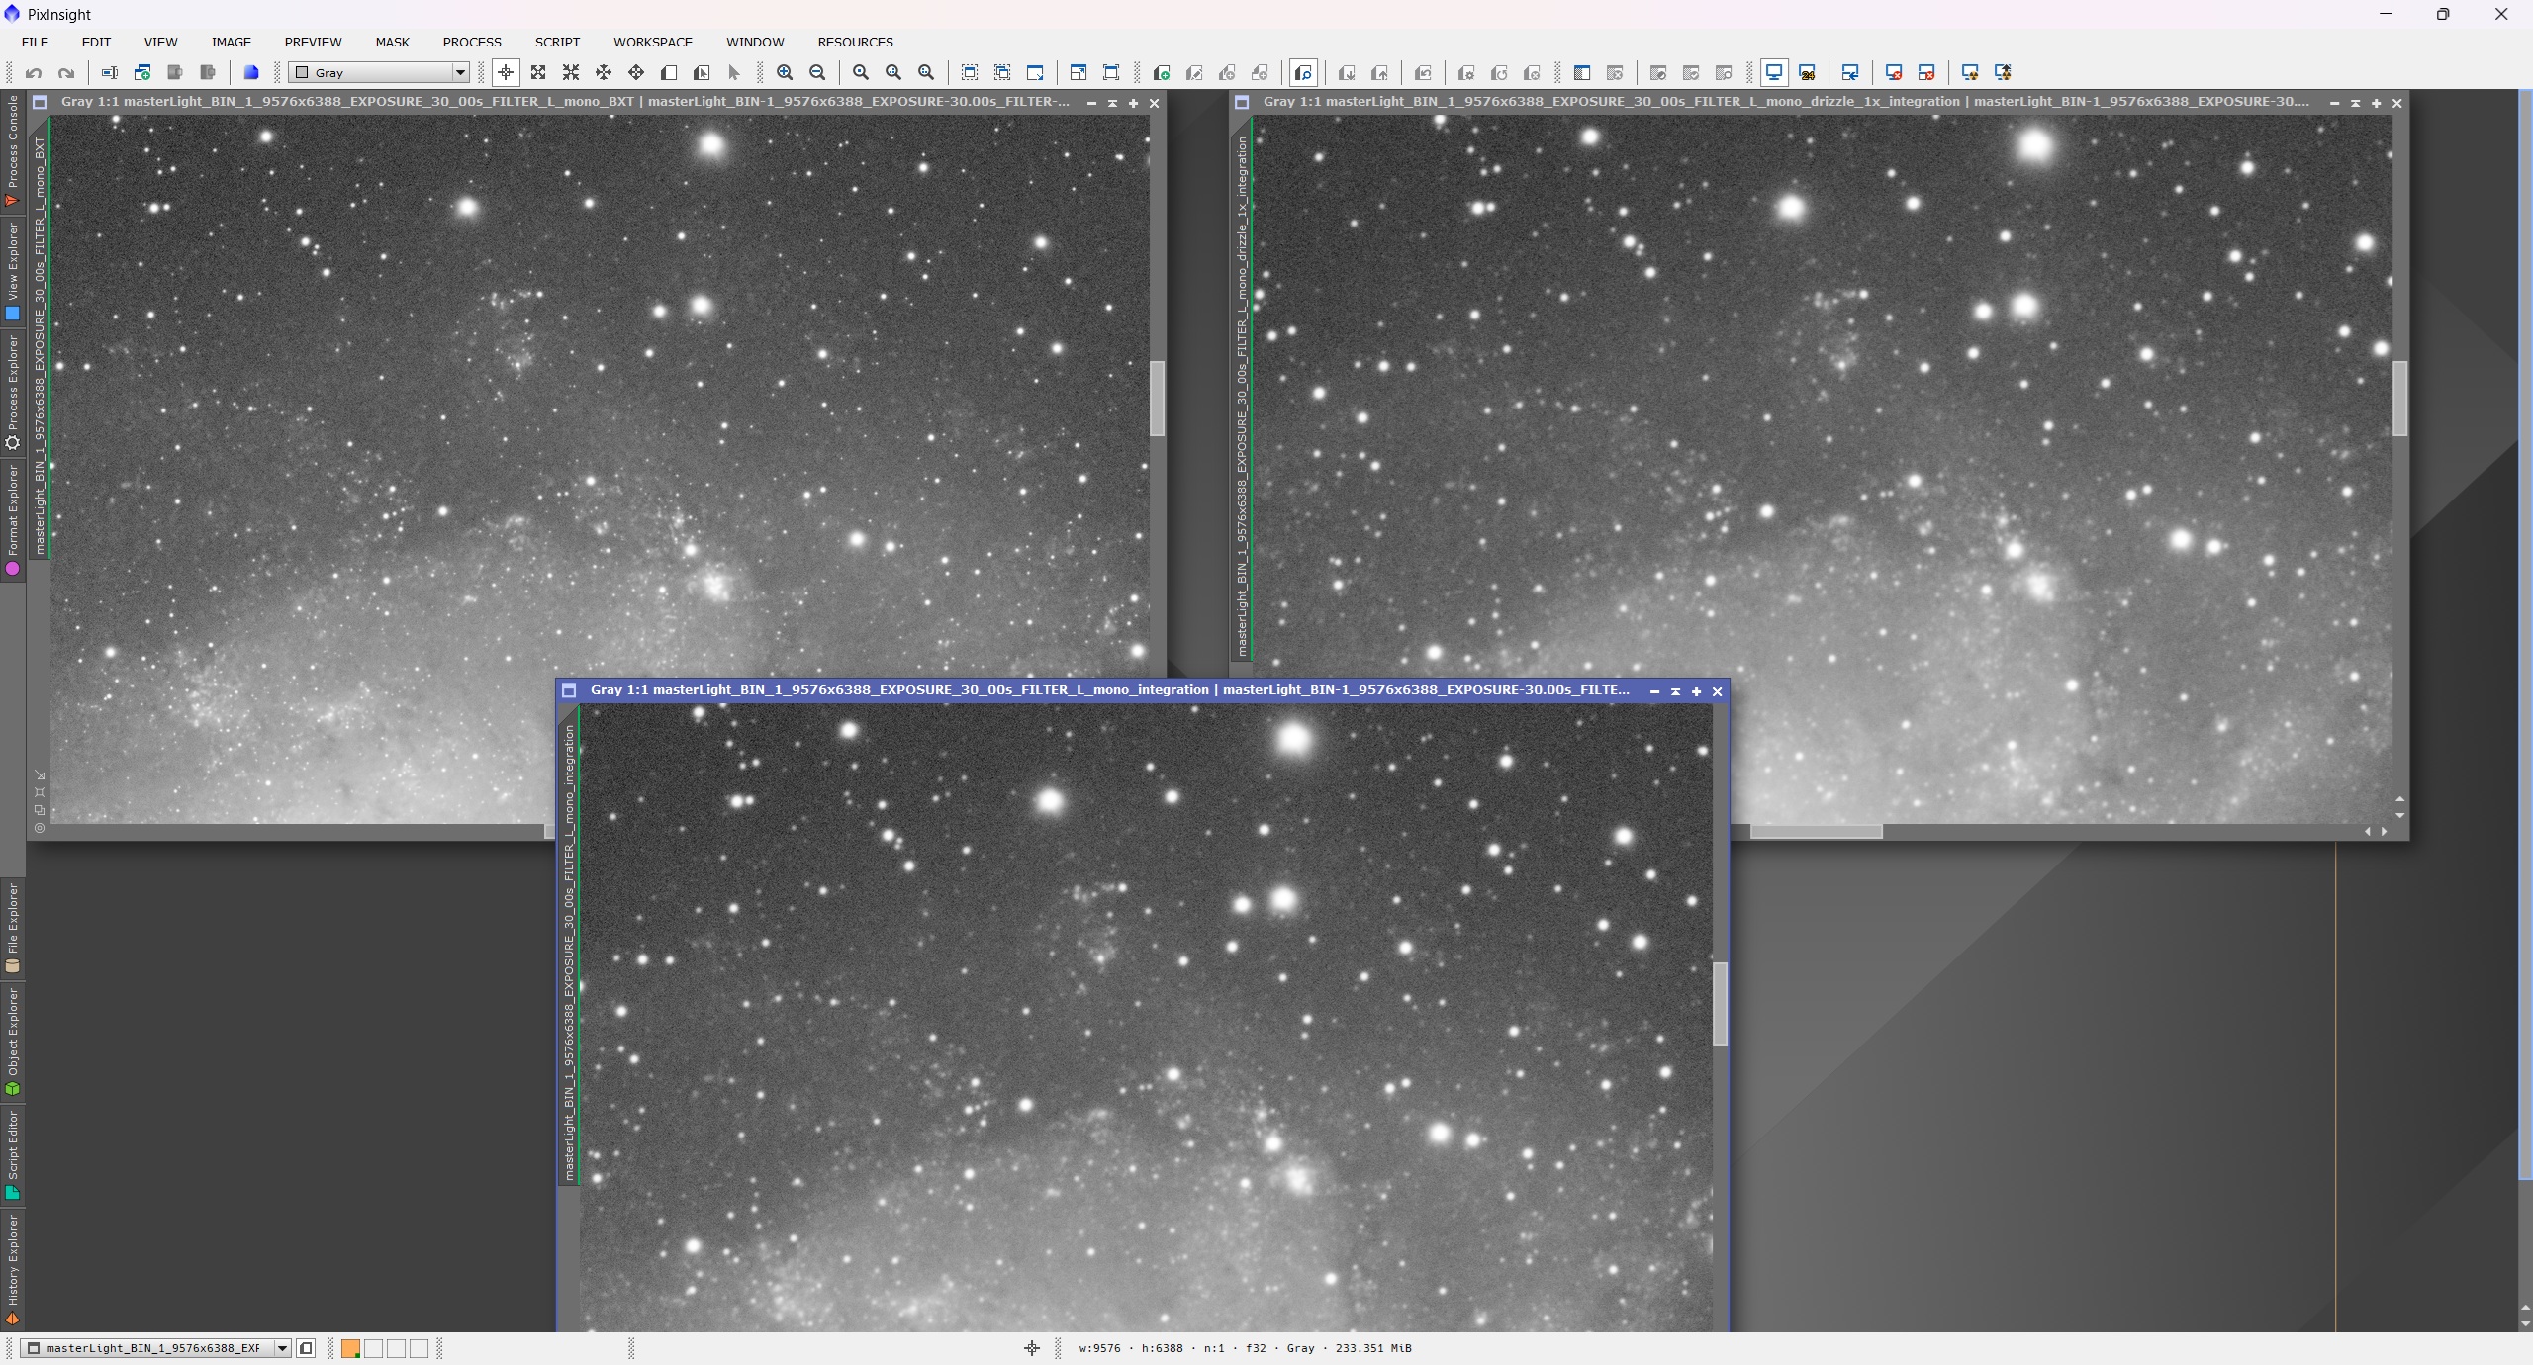
Task: Click the toolbar icon with a green plus
Action: (1162, 72)
